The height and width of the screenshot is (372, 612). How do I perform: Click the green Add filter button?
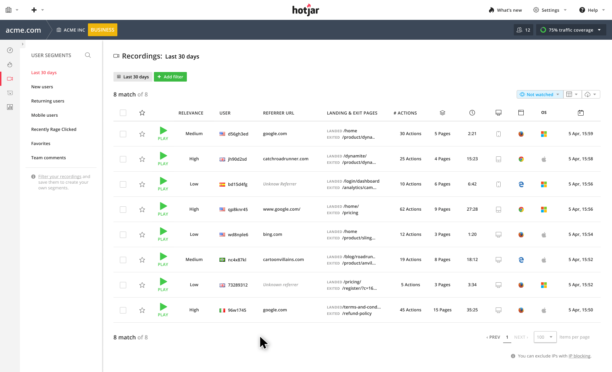(170, 77)
